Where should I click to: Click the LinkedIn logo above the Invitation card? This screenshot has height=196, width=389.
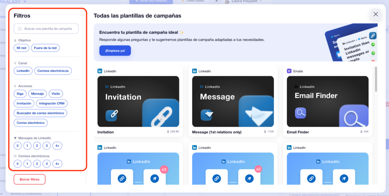tap(100, 71)
